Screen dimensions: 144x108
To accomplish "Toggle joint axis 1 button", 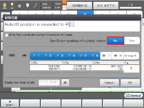I will (x=36, y=56).
